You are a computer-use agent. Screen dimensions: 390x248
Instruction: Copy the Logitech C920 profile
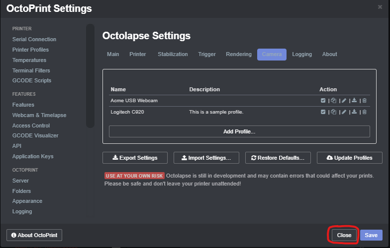coord(333,112)
